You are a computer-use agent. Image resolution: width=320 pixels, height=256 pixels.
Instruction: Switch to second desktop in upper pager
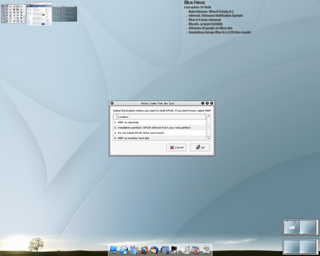pos(308,227)
